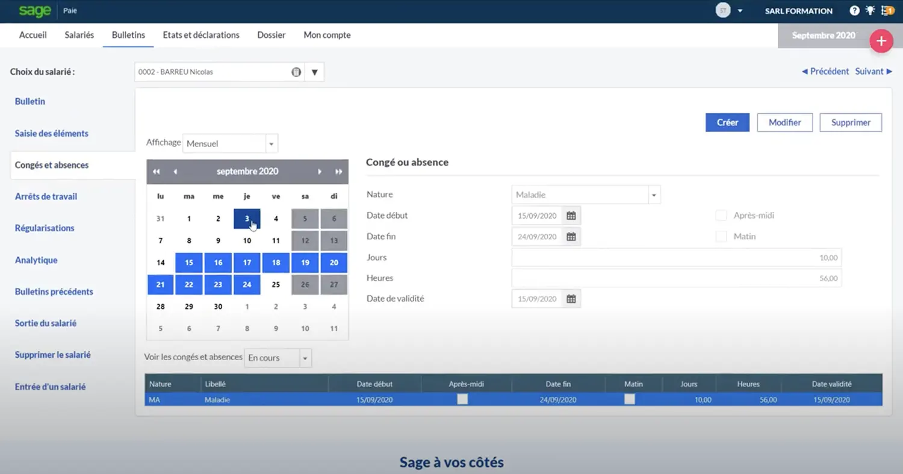Image resolution: width=903 pixels, height=474 pixels.
Task: Click the Date de validité input field
Action: pos(537,299)
